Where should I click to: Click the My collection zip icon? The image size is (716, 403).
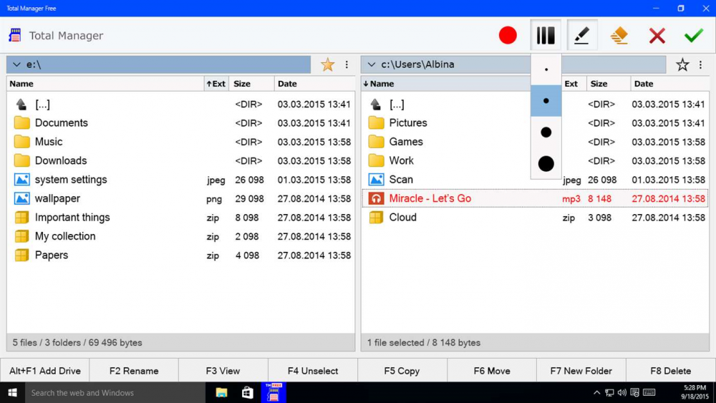click(21, 236)
